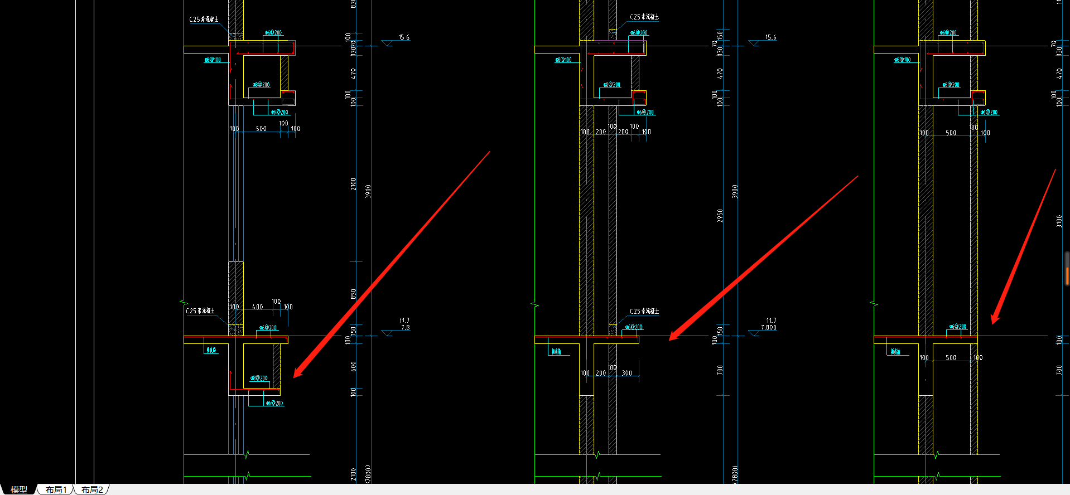This screenshot has height=495, width=1070.
Task: Select the 2950 vertical dimension text
Action: point(720,216)
